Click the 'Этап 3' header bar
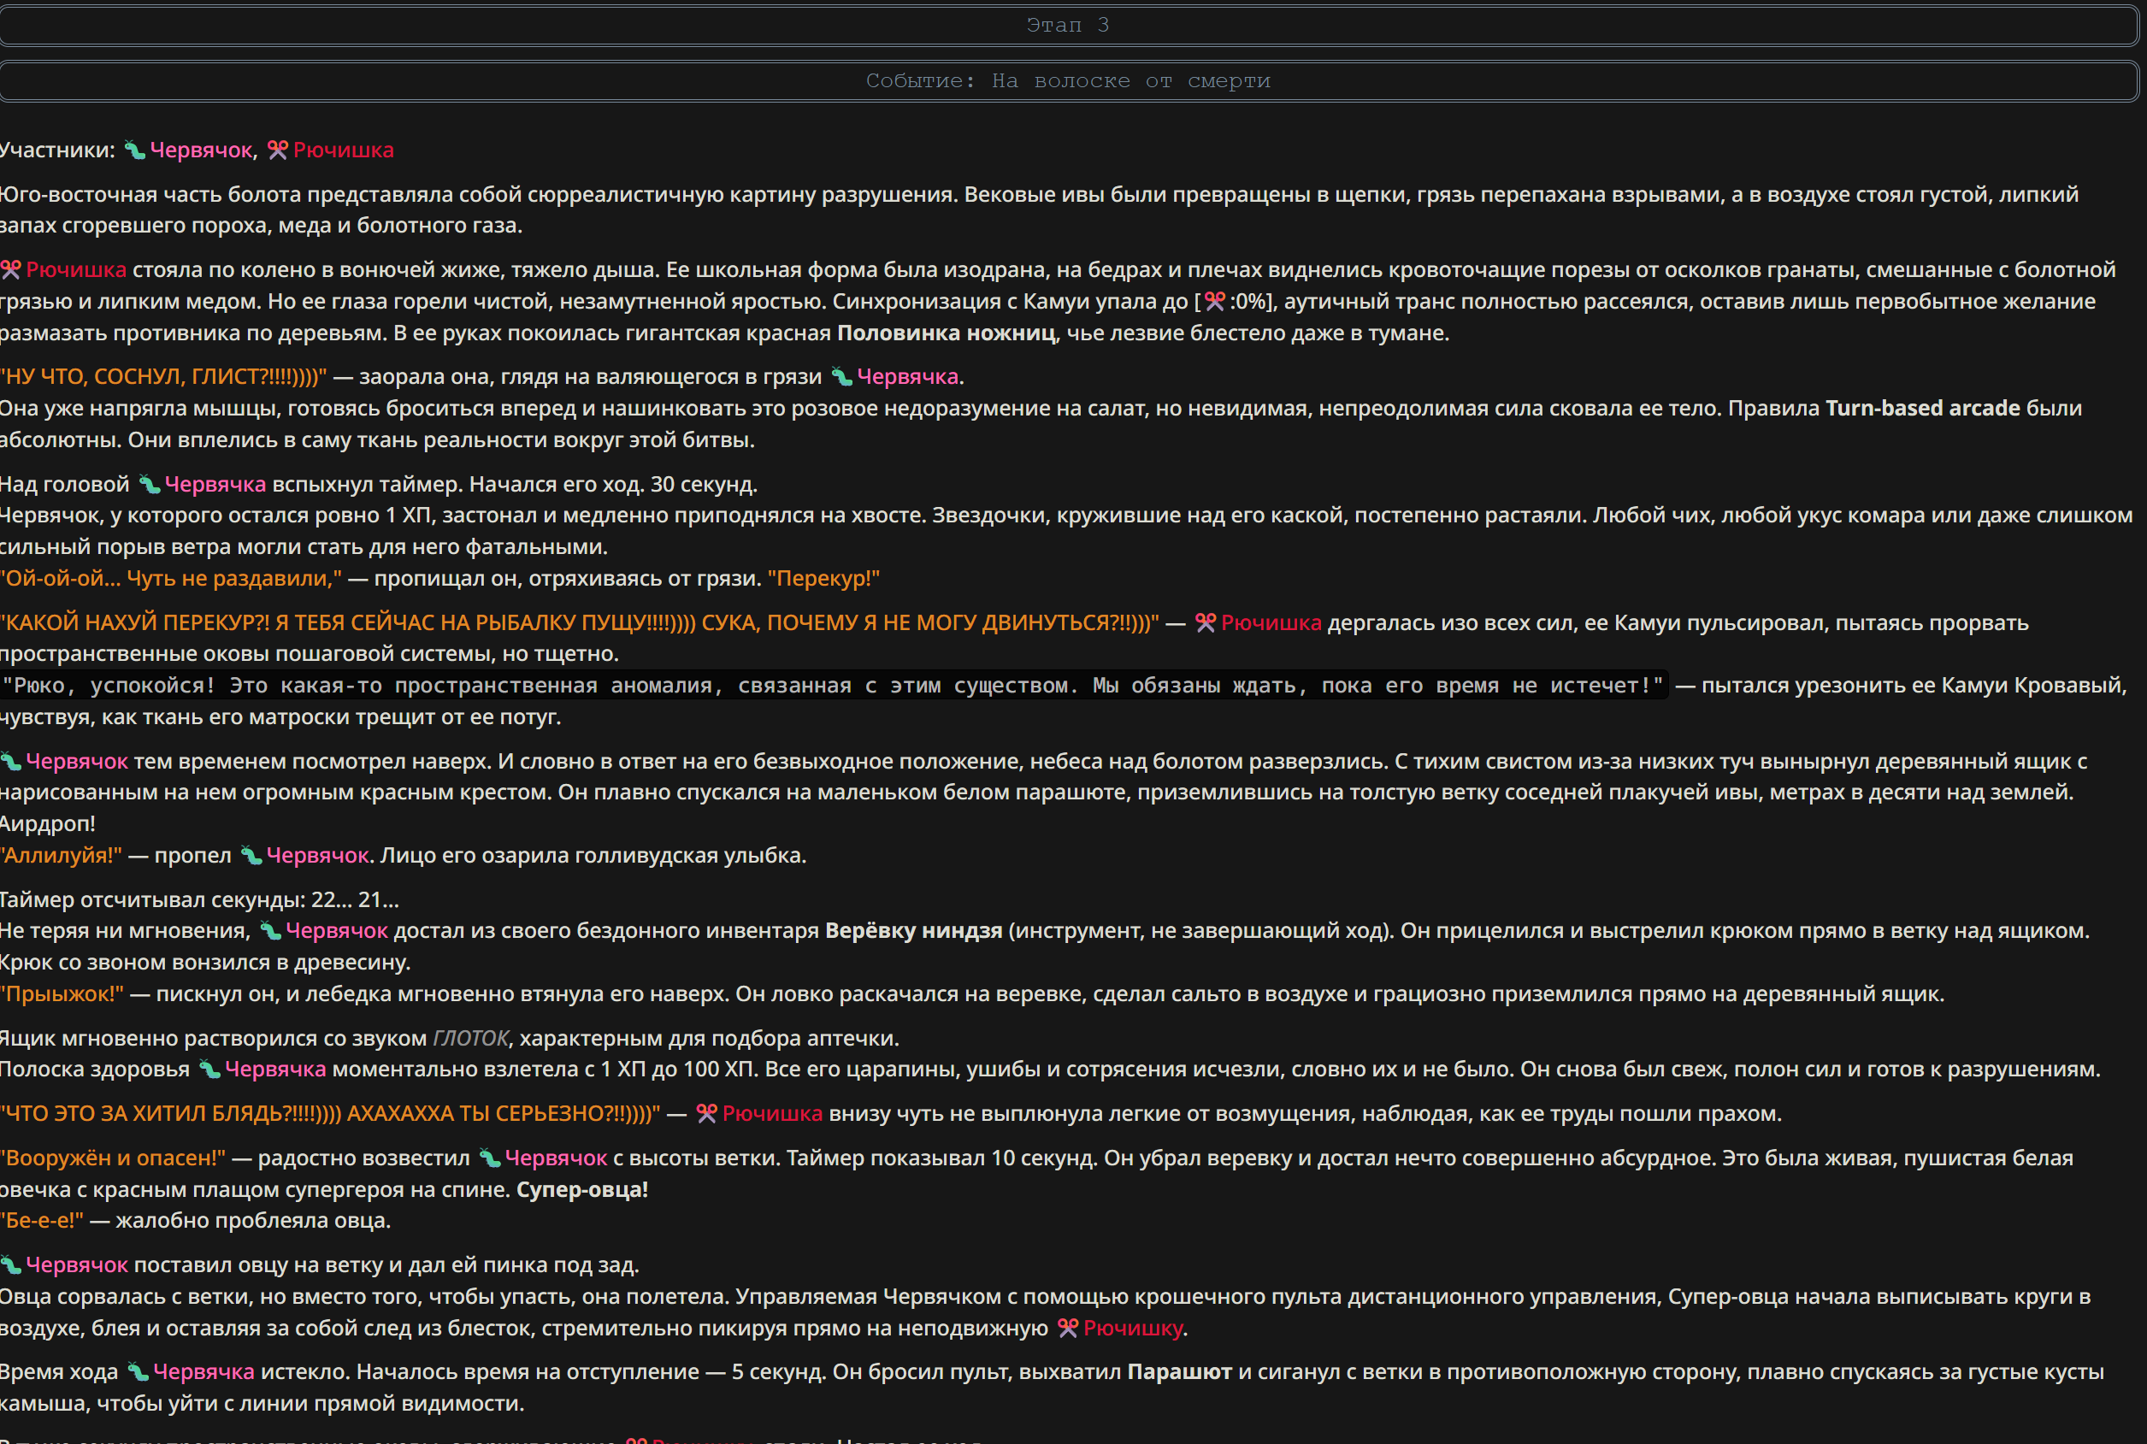 [x=1069, y=25]
